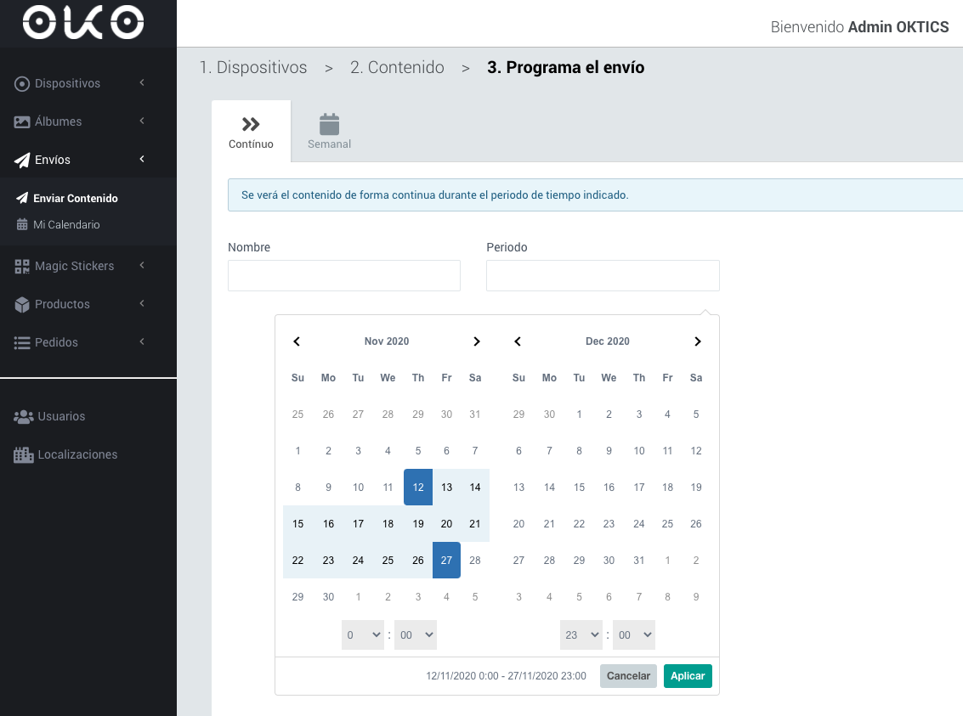Image resolution: width=963 pixels, height=716 pixels.
Task: Click the Dispositivos target icon
Action: point(21,83)
